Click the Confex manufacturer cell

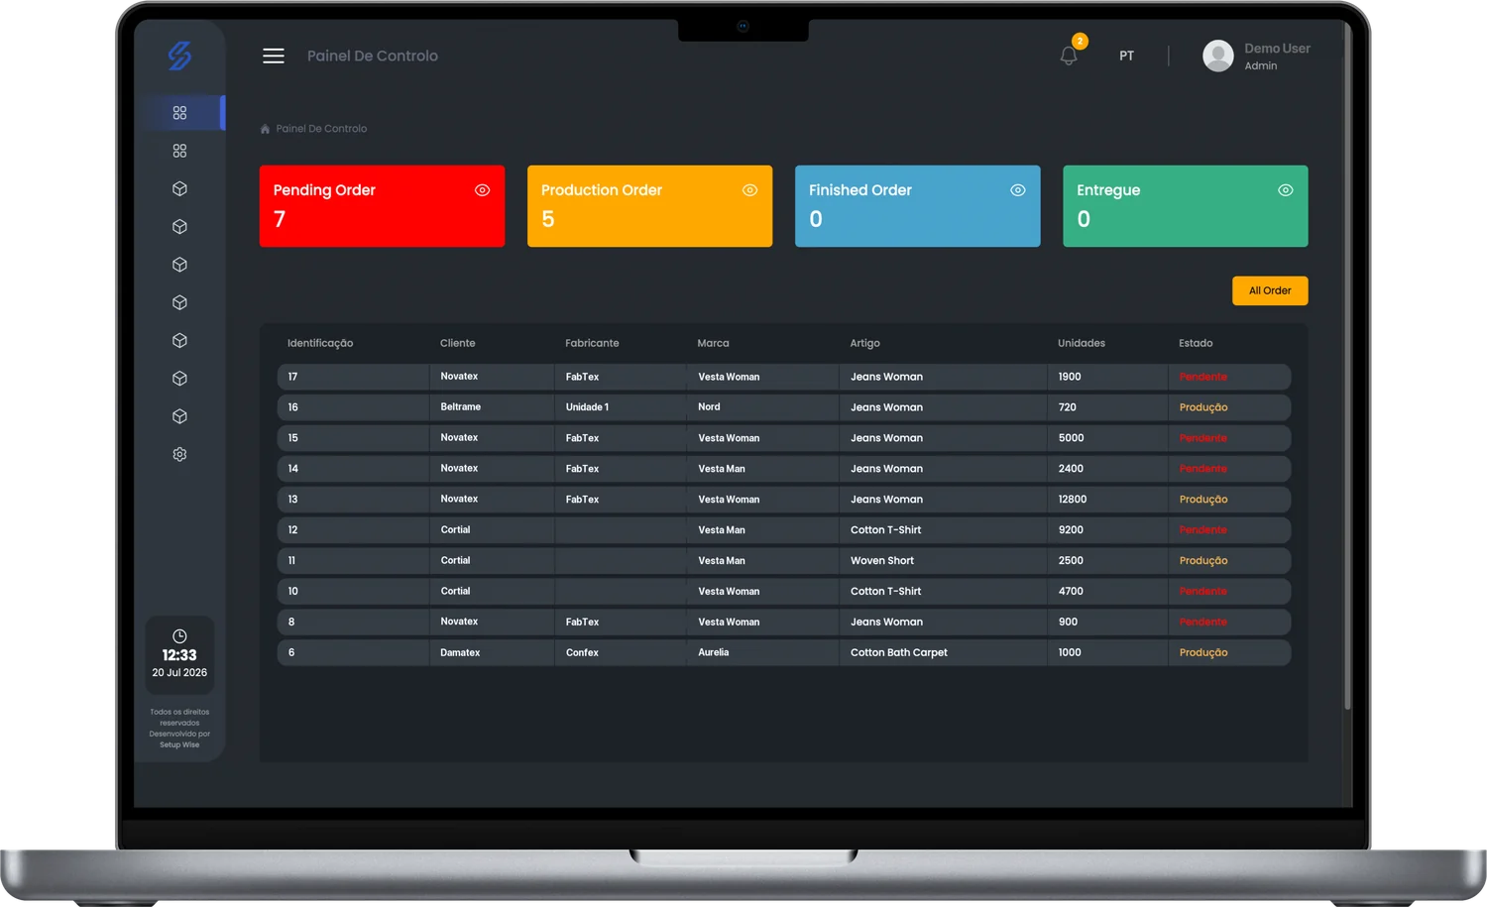click(582, 653)
